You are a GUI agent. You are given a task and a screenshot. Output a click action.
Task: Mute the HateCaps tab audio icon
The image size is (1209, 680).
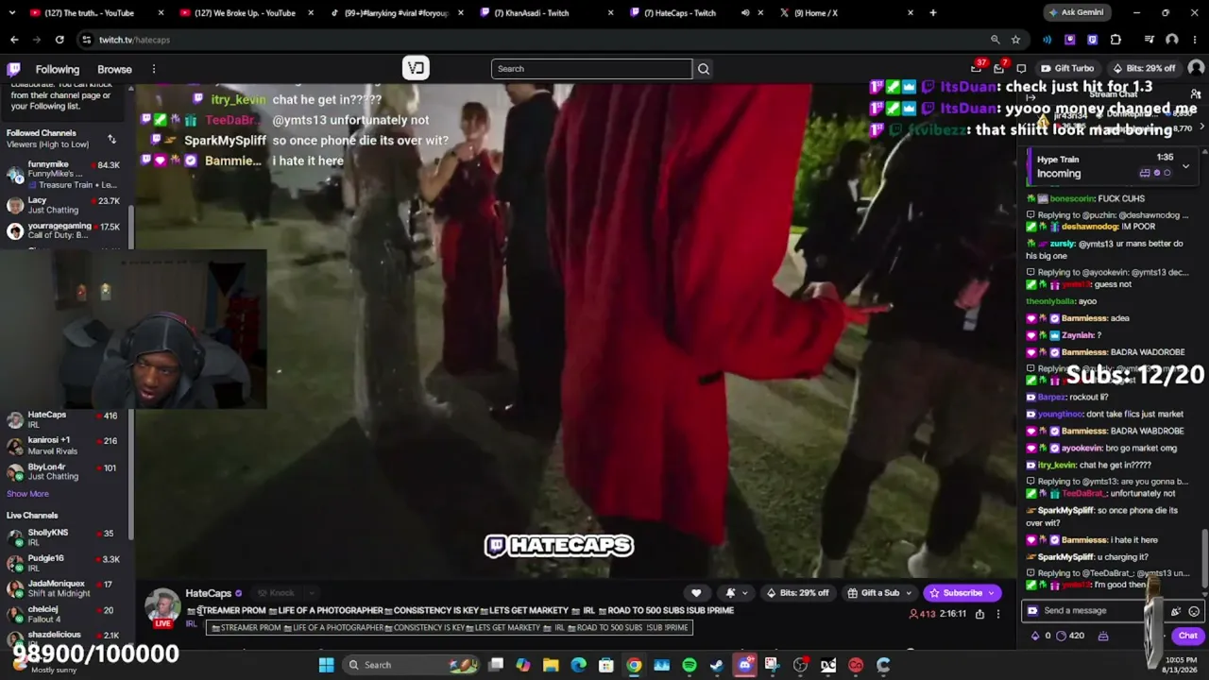[745, 13]
